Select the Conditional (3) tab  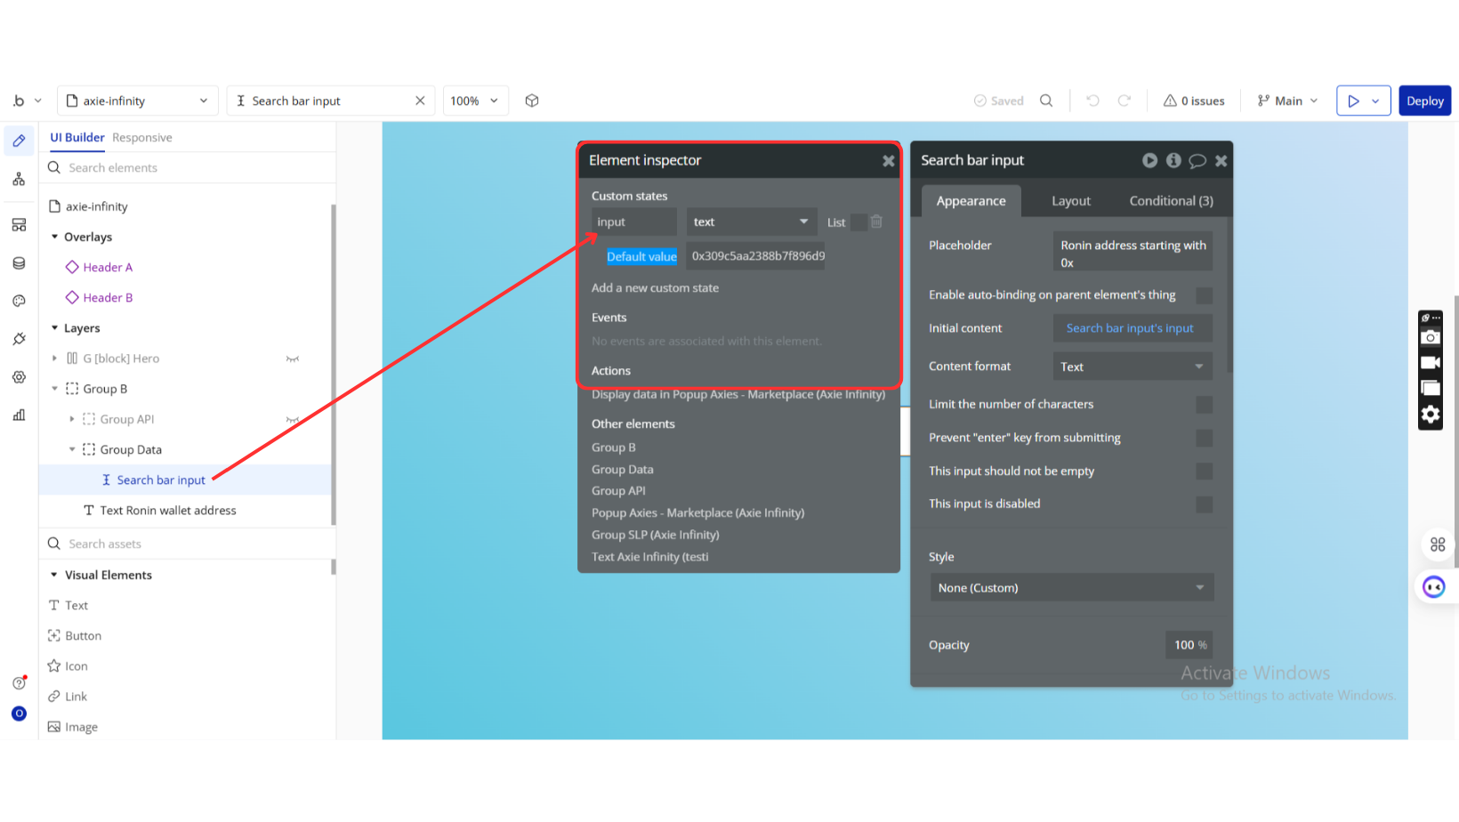pyautogui.click(x=1172, y=201)
